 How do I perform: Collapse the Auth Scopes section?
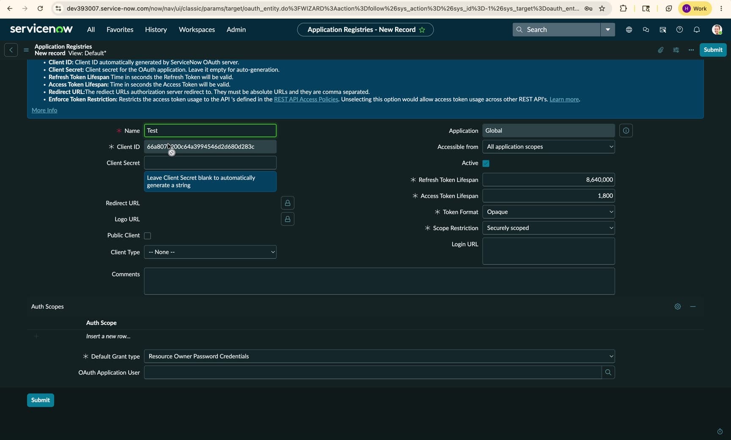(693, 307)
